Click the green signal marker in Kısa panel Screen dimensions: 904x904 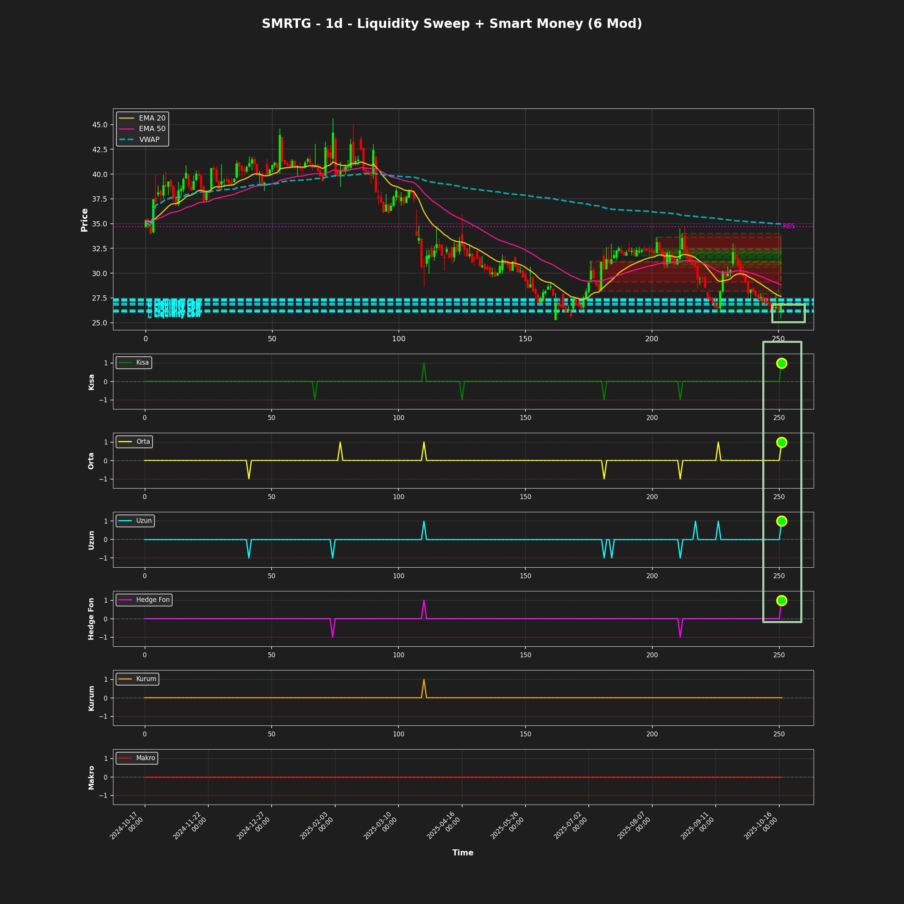[782, 363]
